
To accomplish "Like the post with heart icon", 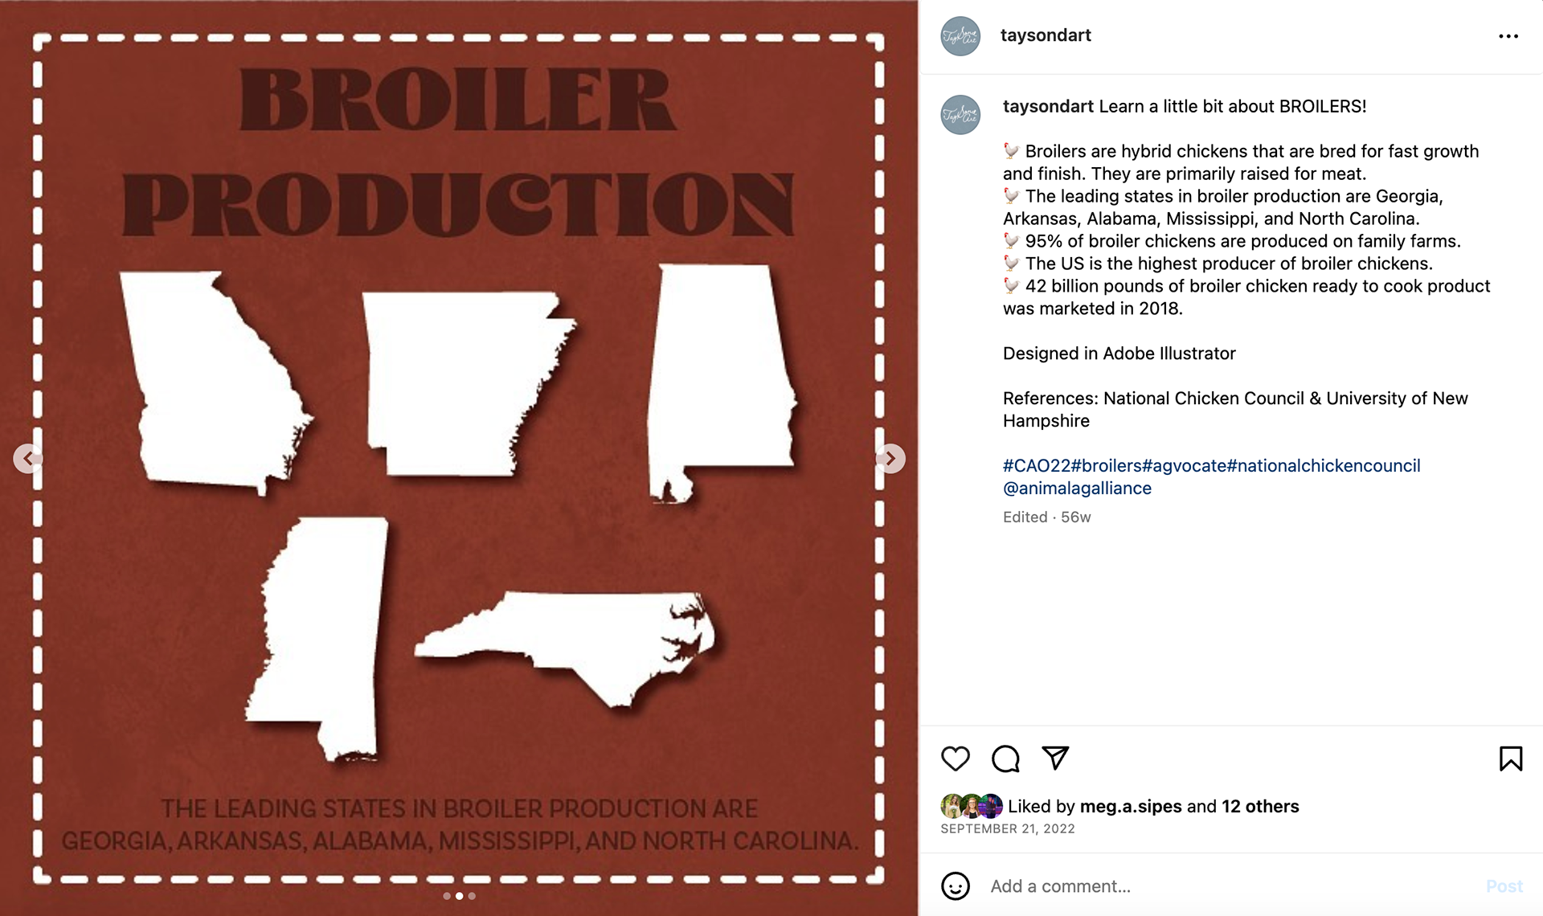I will 956,759.
